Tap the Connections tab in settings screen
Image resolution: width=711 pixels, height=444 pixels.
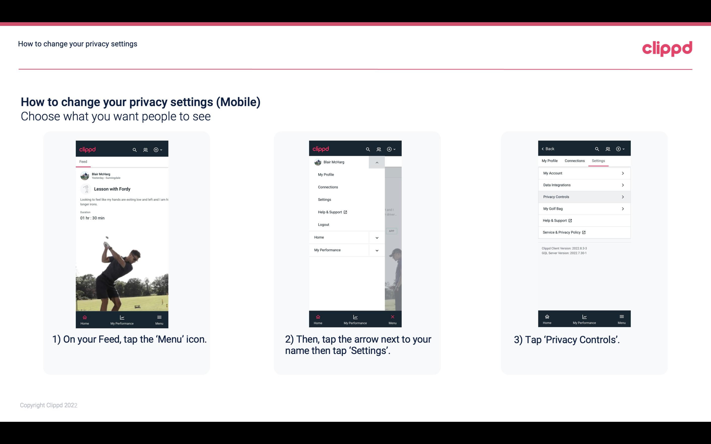click(574, 160)
